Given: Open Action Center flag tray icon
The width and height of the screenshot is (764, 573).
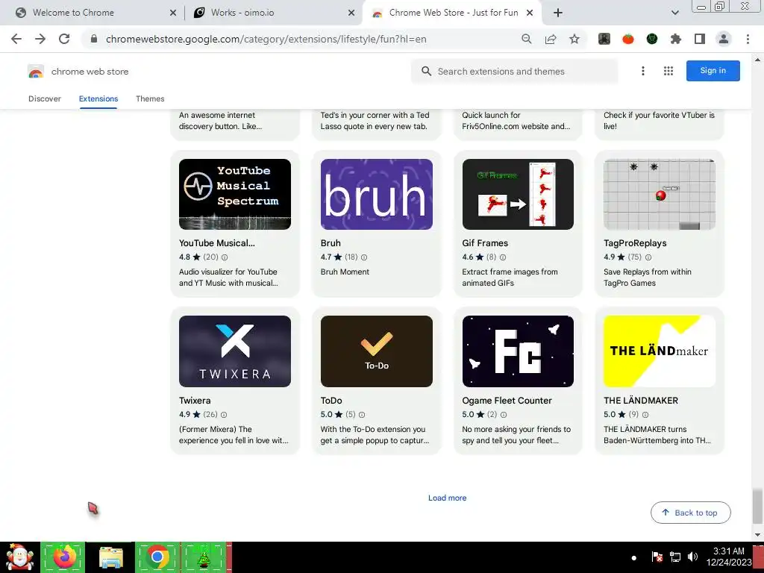Looking at the screenshot, I should tap(657, 557).
